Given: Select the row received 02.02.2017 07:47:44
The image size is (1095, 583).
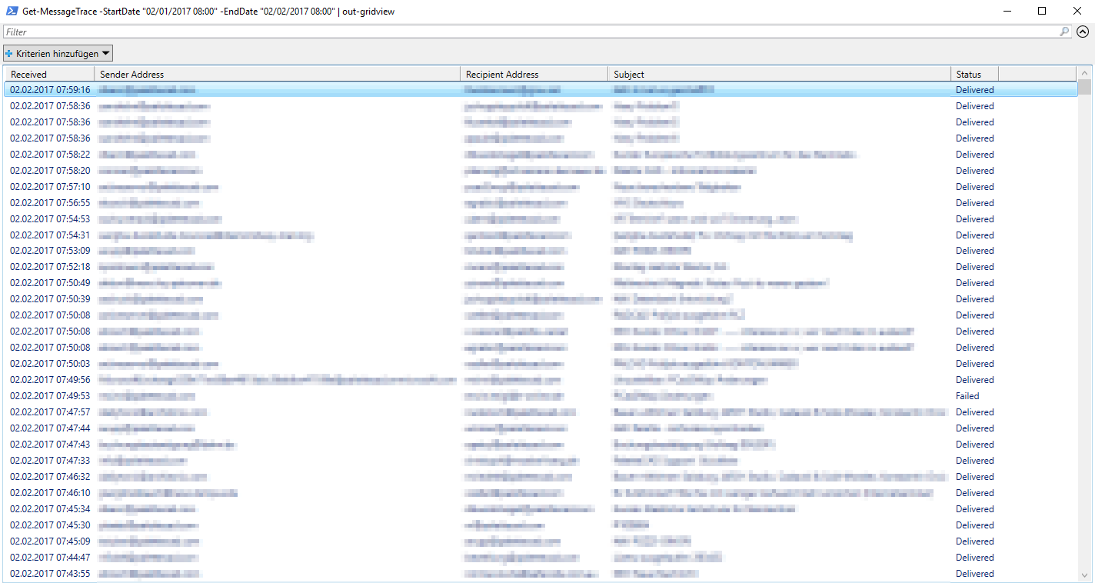Looking at the screenshot, I should pos(541,428).
